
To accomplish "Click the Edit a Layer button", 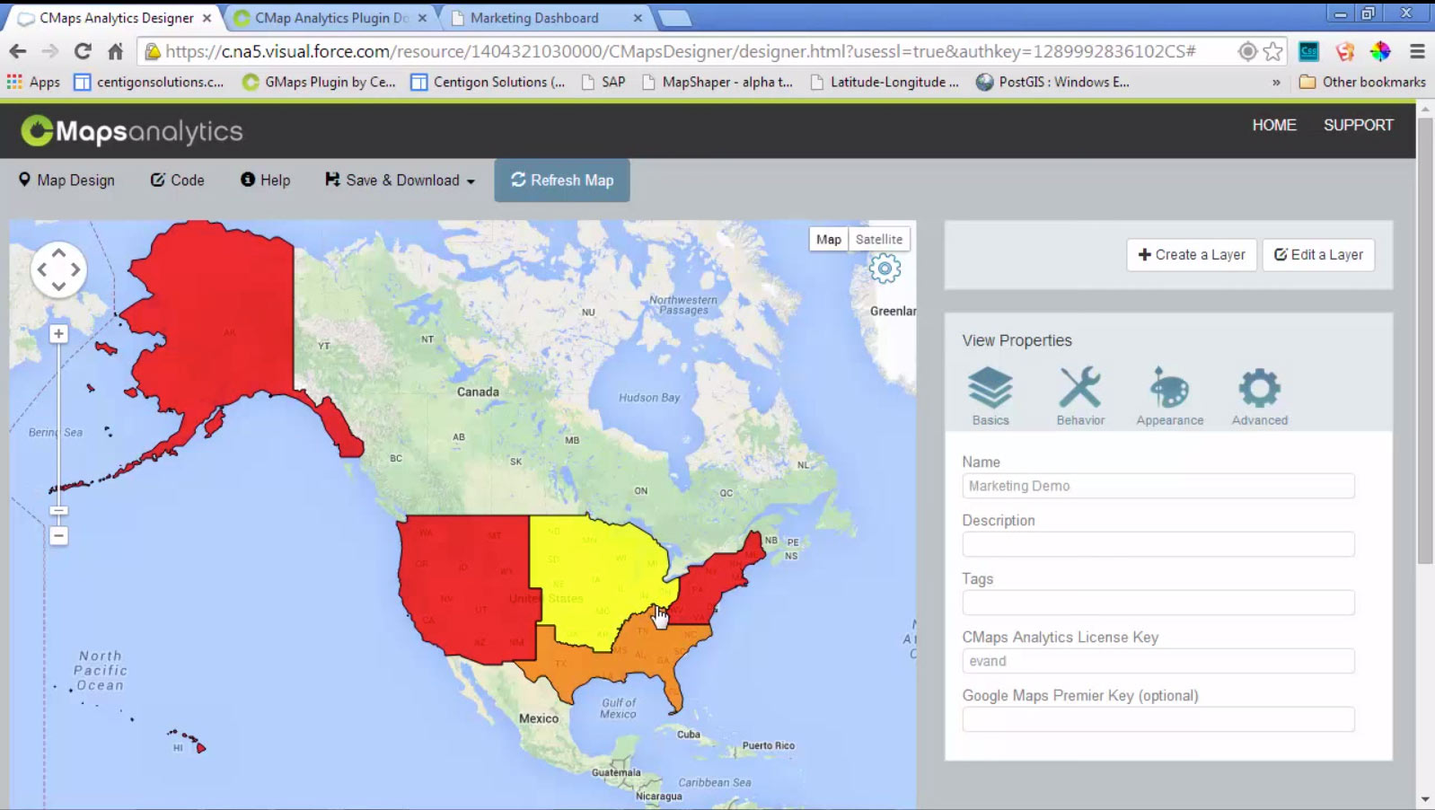I will [x=1318, y=255].
